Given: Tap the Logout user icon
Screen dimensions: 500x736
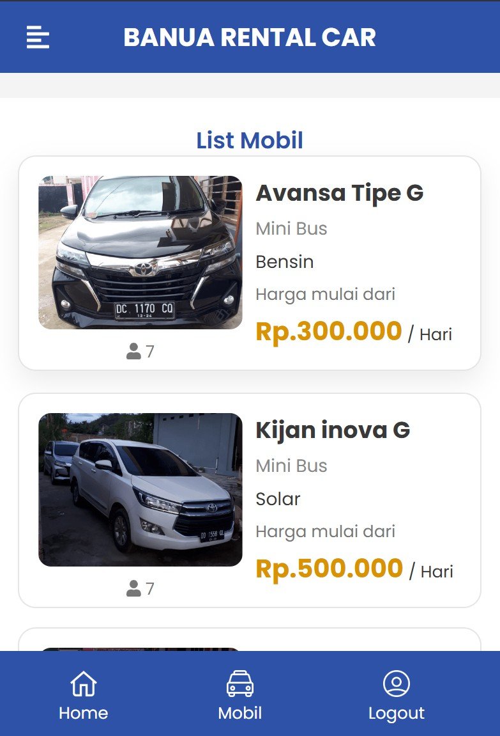Looking at the screenshot, I should tap(397, 684).
